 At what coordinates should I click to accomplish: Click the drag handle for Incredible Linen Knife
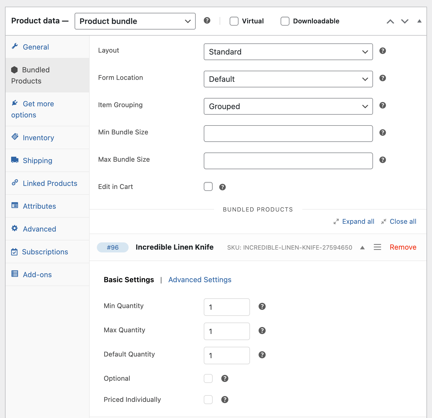click(x=377, y=247)
